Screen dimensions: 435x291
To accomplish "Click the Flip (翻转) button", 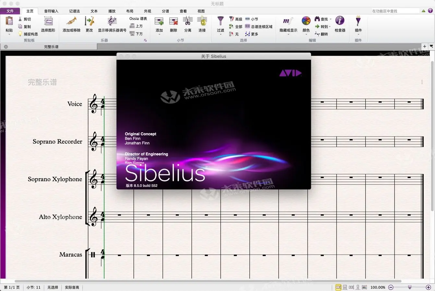I will tap(321, 34).
